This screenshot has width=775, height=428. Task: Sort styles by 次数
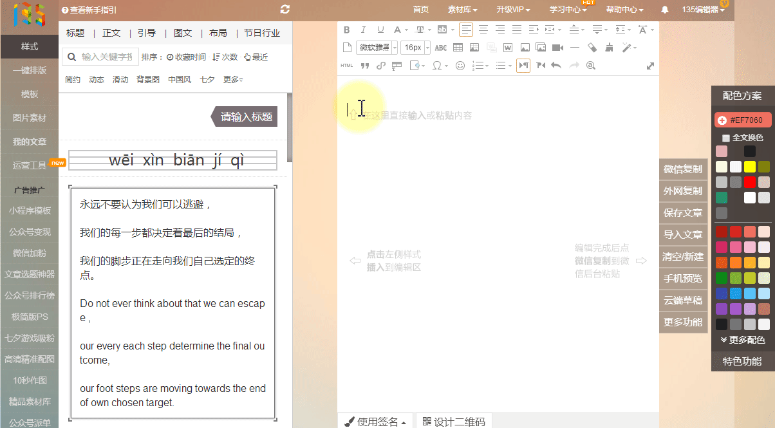(225, 57)
